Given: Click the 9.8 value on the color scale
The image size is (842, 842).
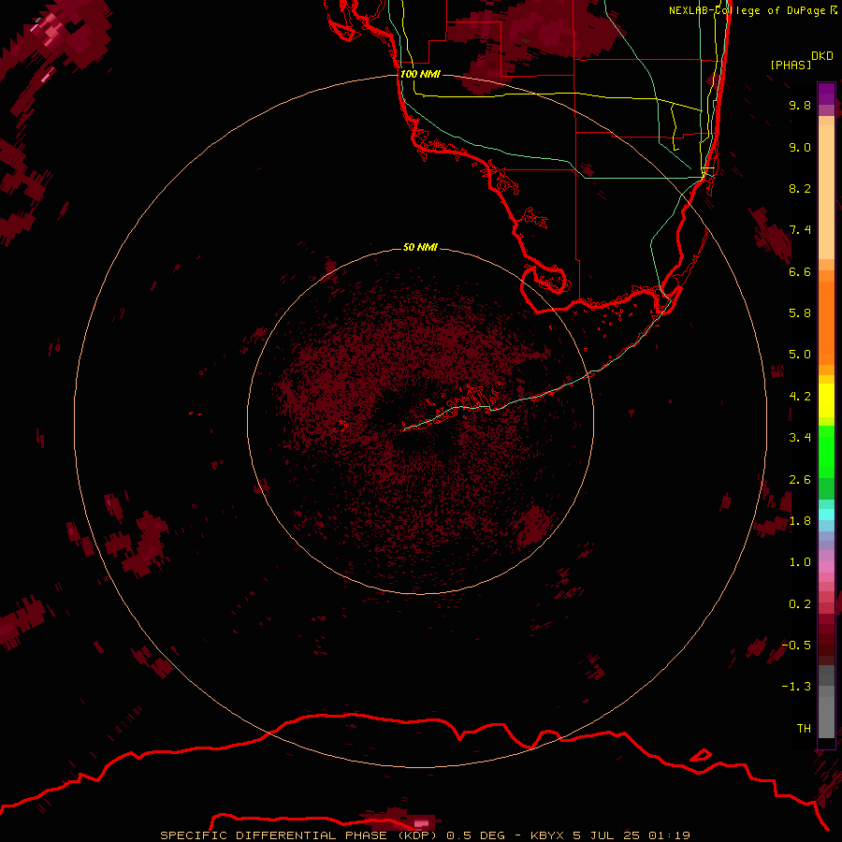Looking at the screenshot, I should pyautogui.click(x=800, y=105).
